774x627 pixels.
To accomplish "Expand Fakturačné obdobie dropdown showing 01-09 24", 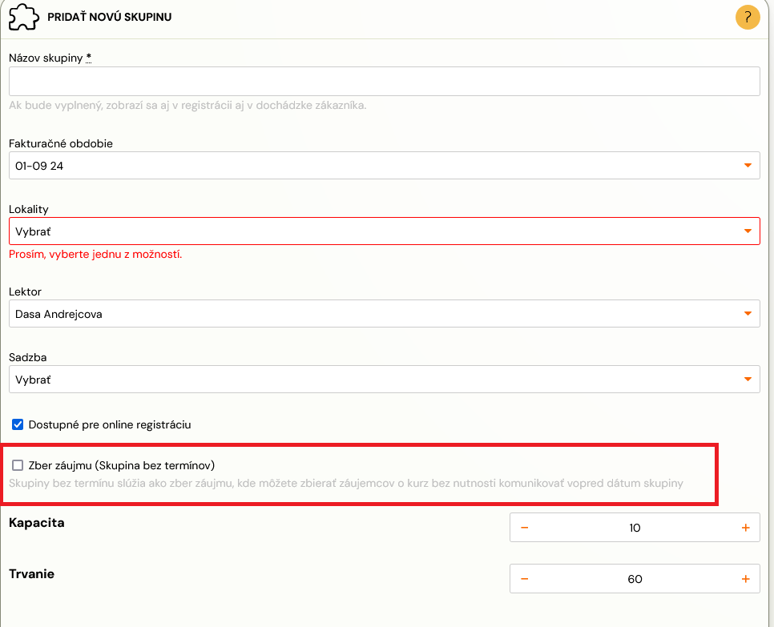I will 384,165.
